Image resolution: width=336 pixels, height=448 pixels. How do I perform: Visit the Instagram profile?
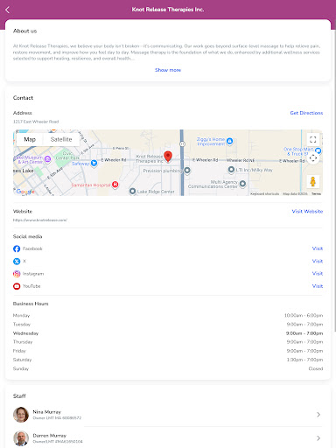(318, 274)
